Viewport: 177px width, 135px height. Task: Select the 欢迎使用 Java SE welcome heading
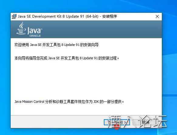point(56,45)
